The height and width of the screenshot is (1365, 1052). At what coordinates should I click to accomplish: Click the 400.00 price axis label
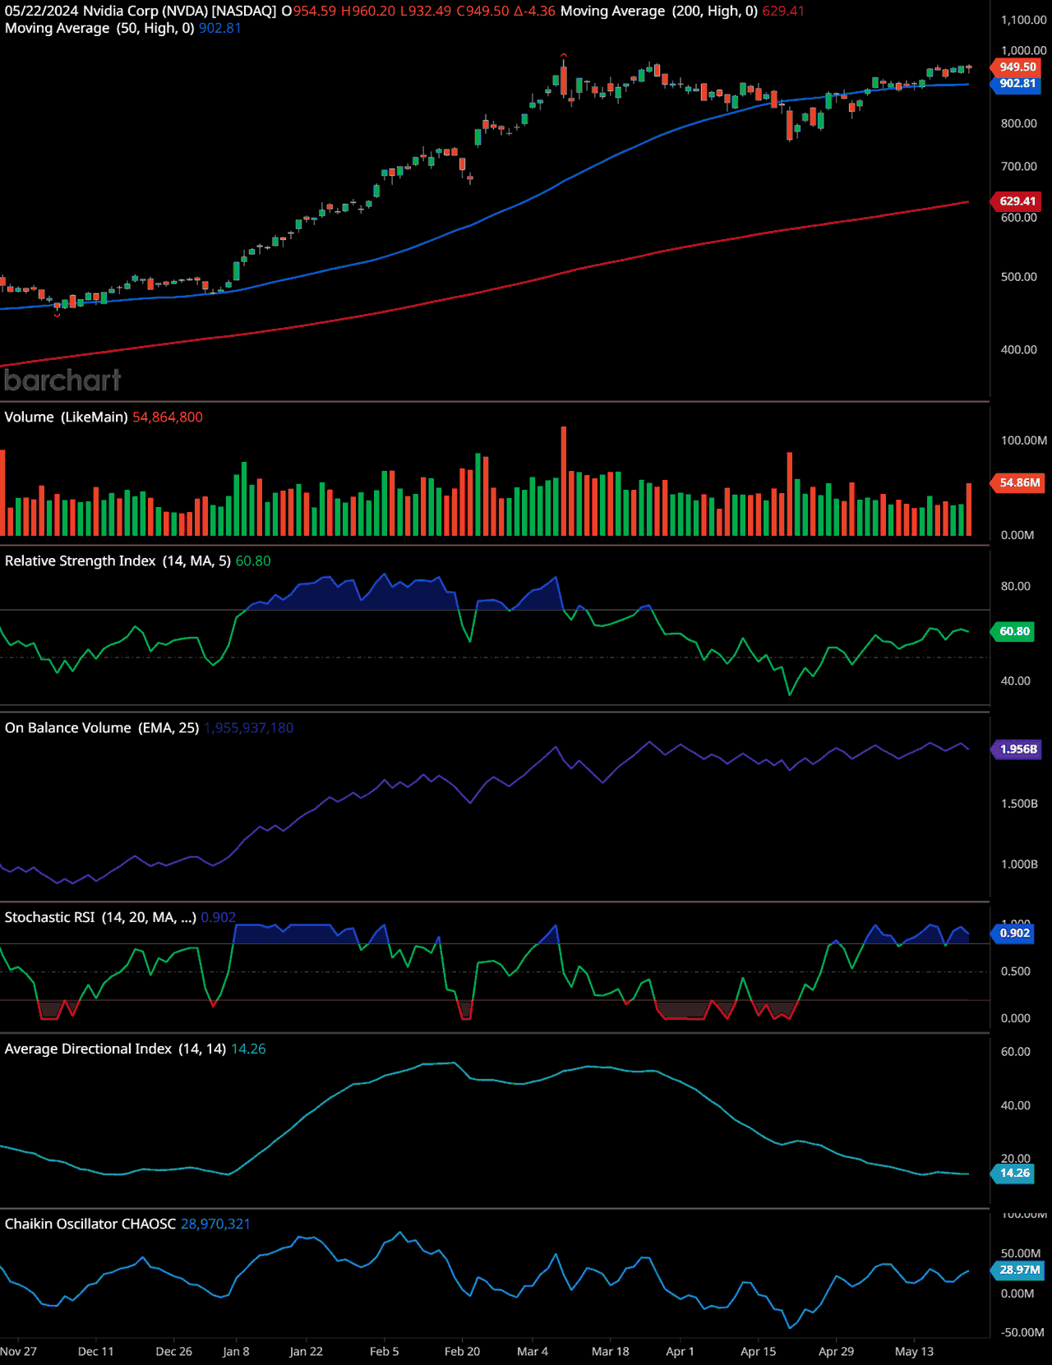[x=1019, y=350]
